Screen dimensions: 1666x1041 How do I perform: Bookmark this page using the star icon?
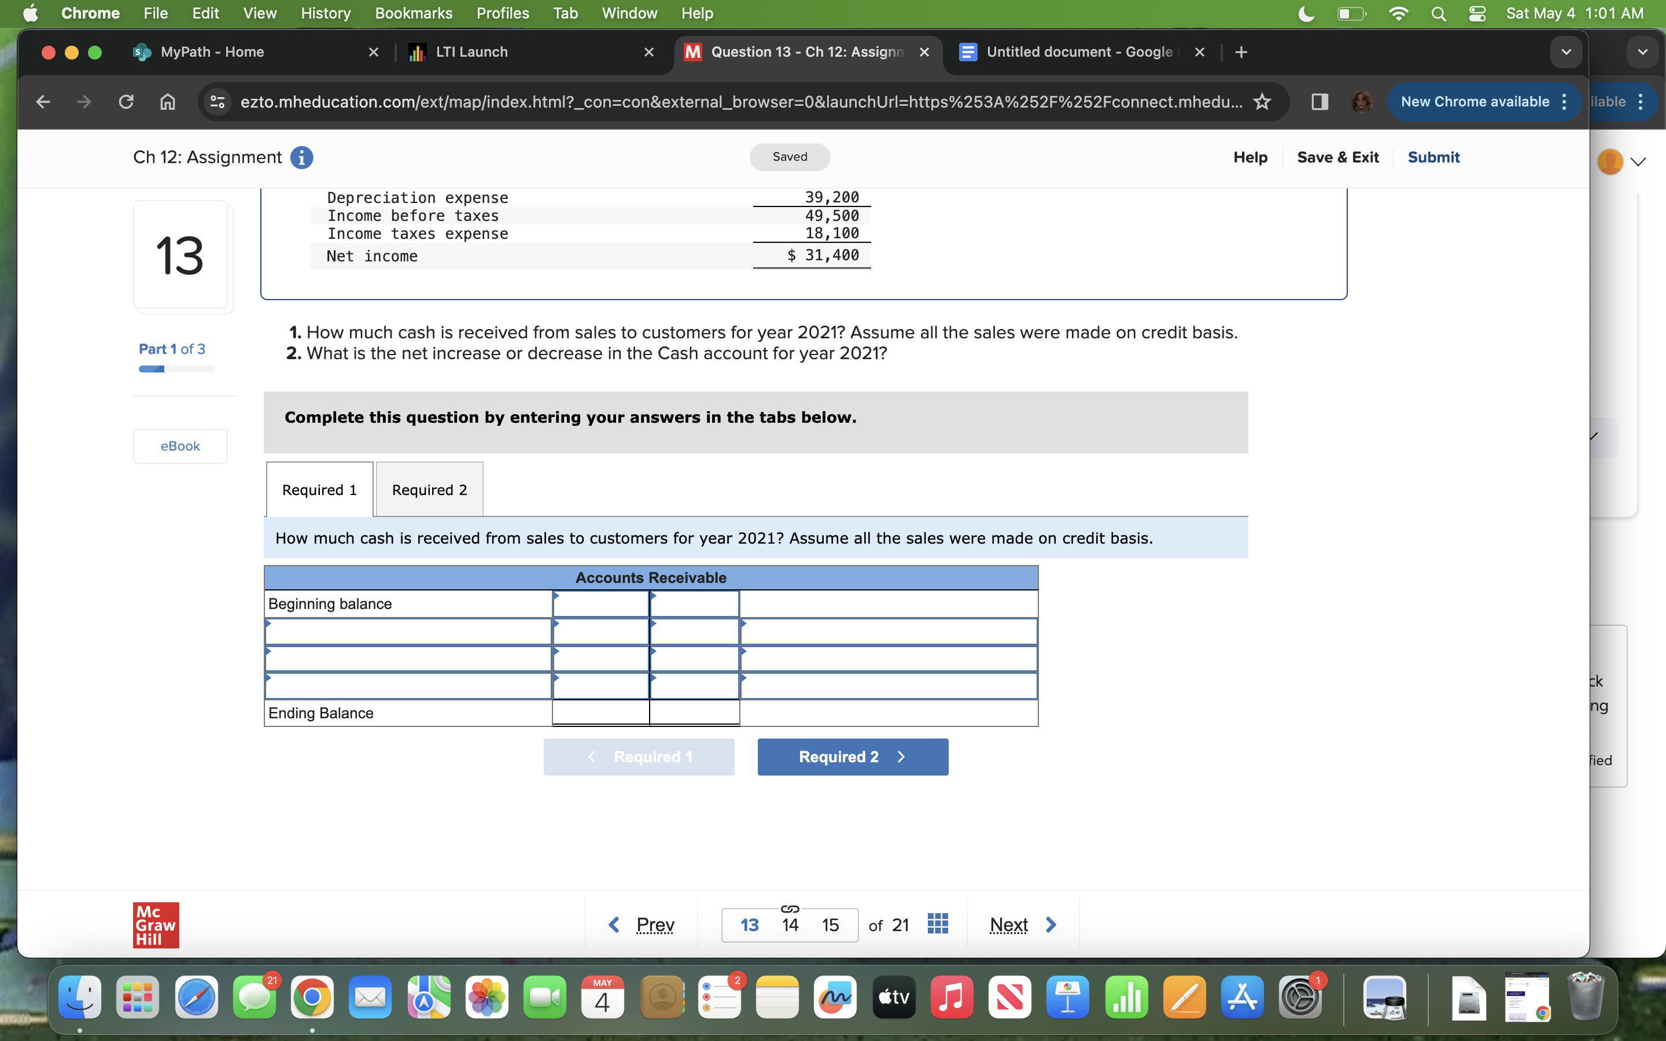pos(1263,102)
